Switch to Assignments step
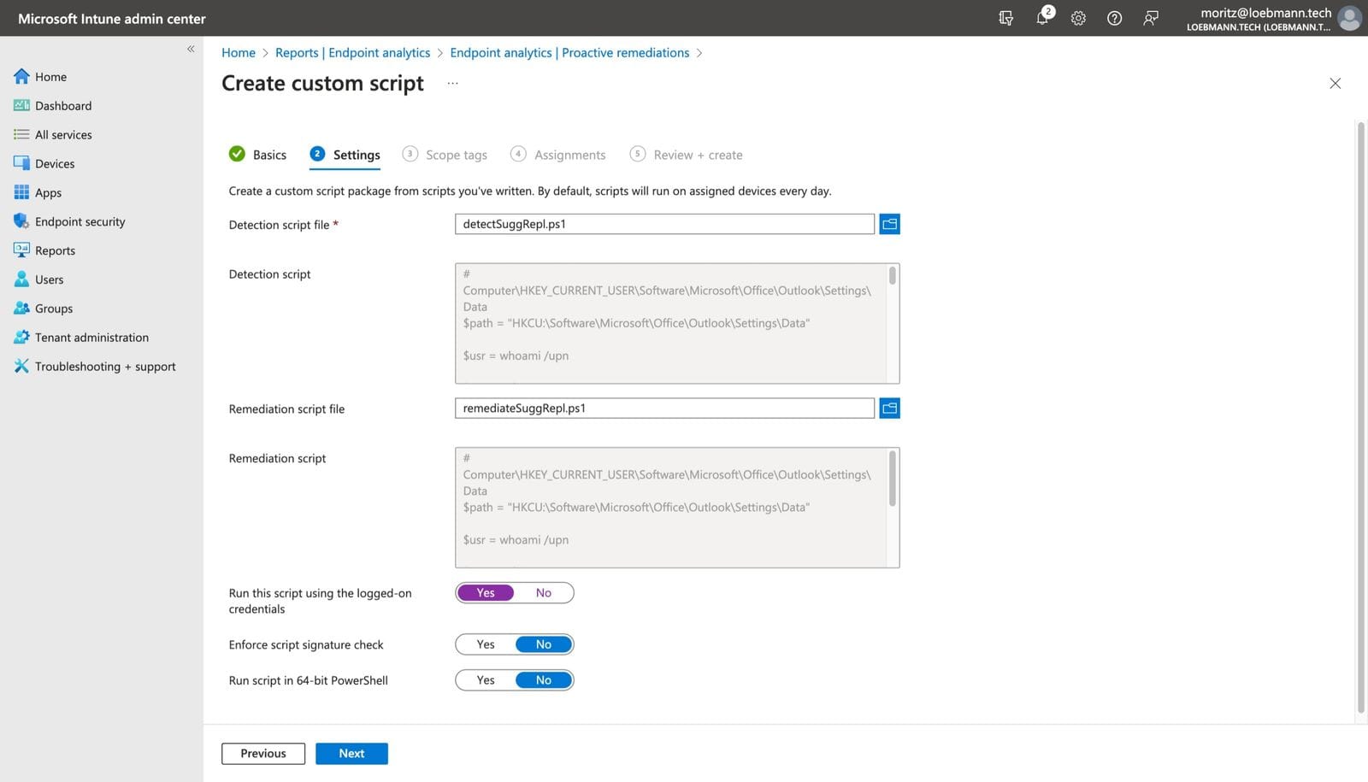 click(x=557, y=155)
